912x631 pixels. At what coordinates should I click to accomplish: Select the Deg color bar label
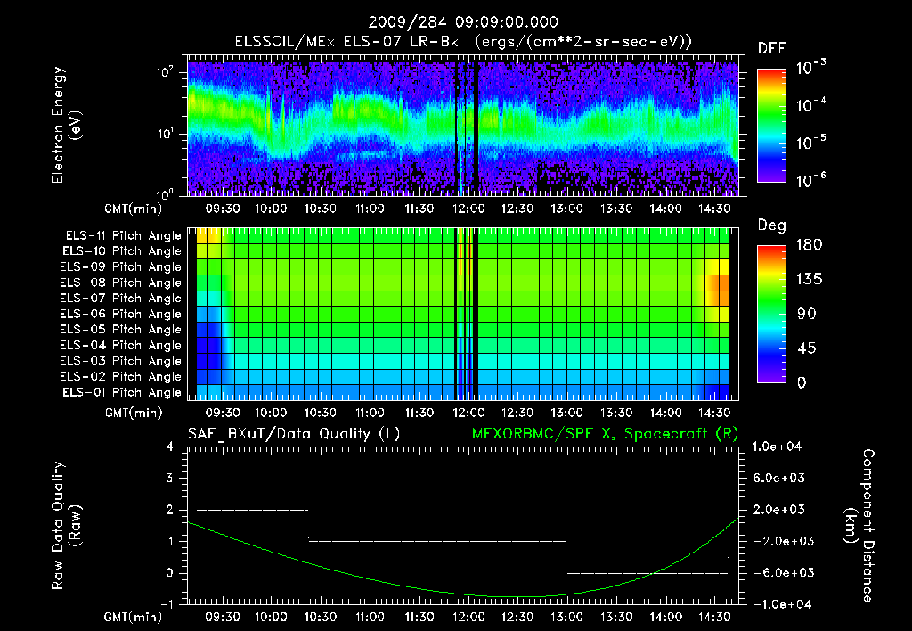click(772, 225)
